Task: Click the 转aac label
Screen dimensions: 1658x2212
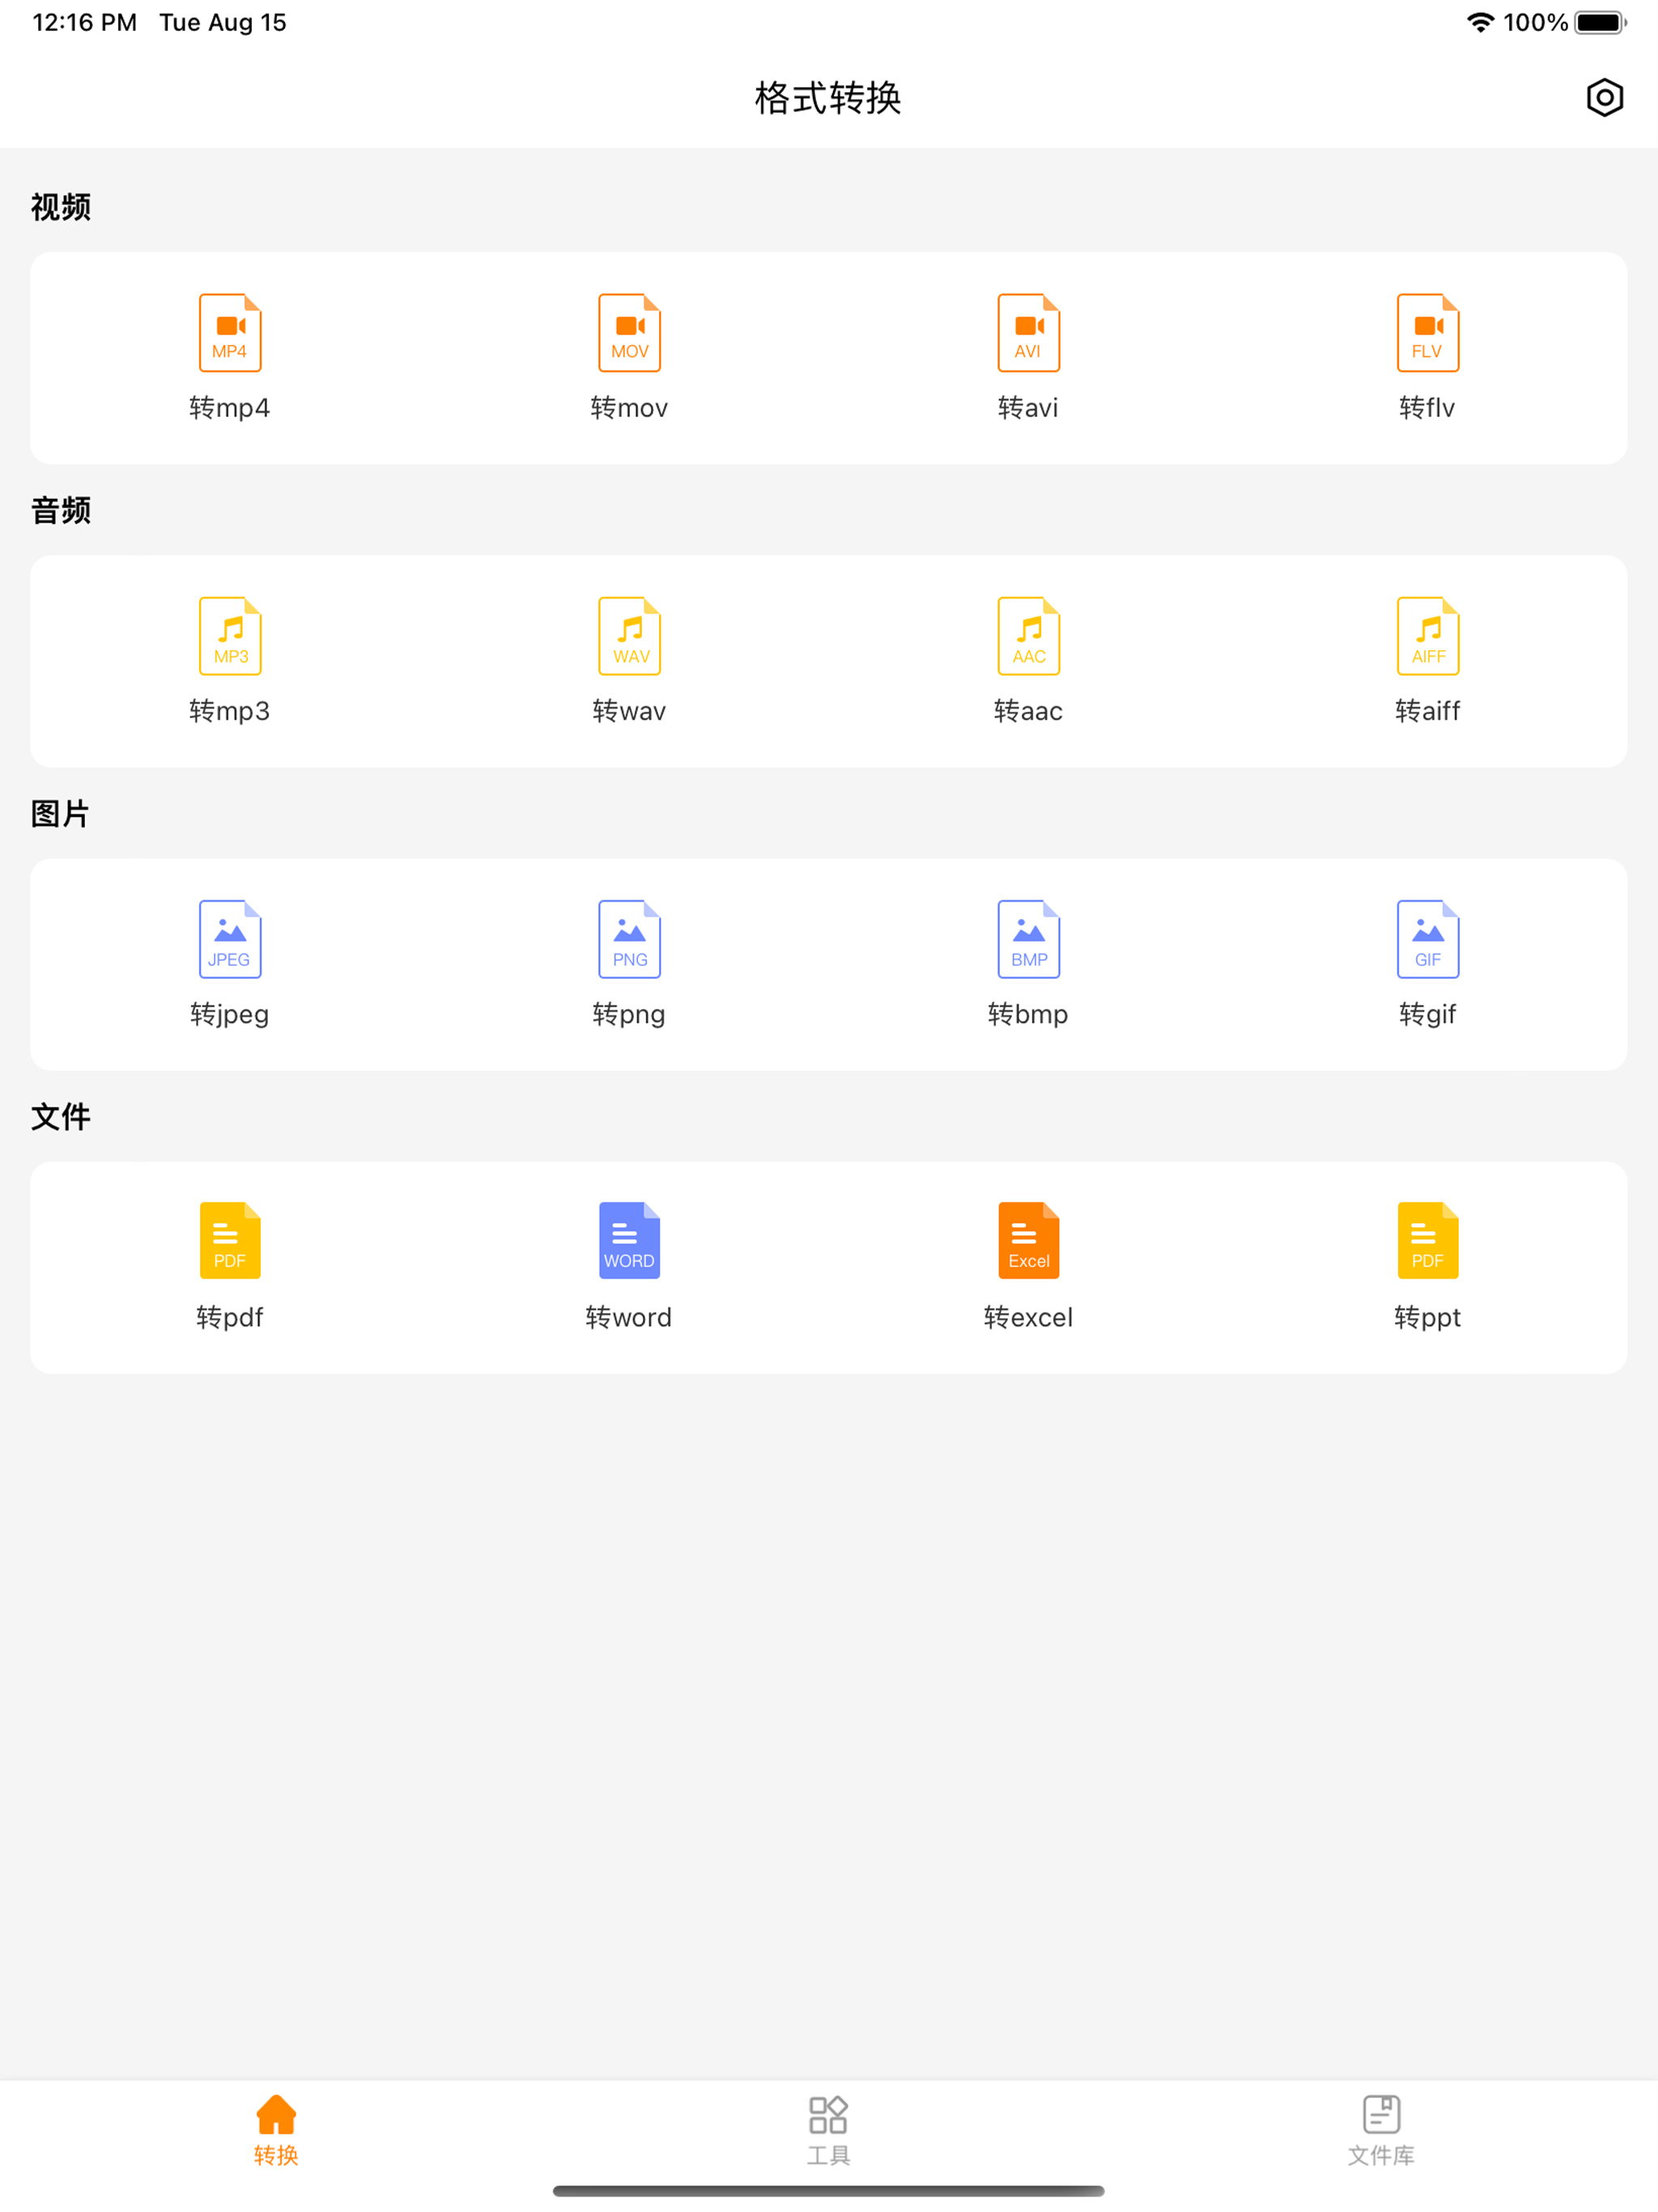Action: pos(1028,711)
